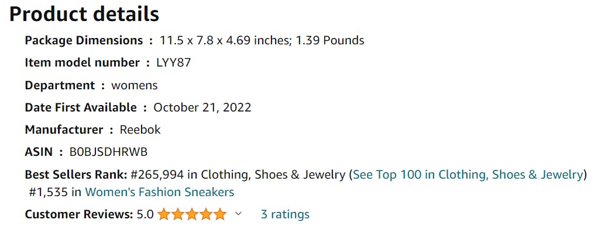Click the fifth star in the rating
The width and height of the screenshot is (615, 237).
[x=219, y=214]
